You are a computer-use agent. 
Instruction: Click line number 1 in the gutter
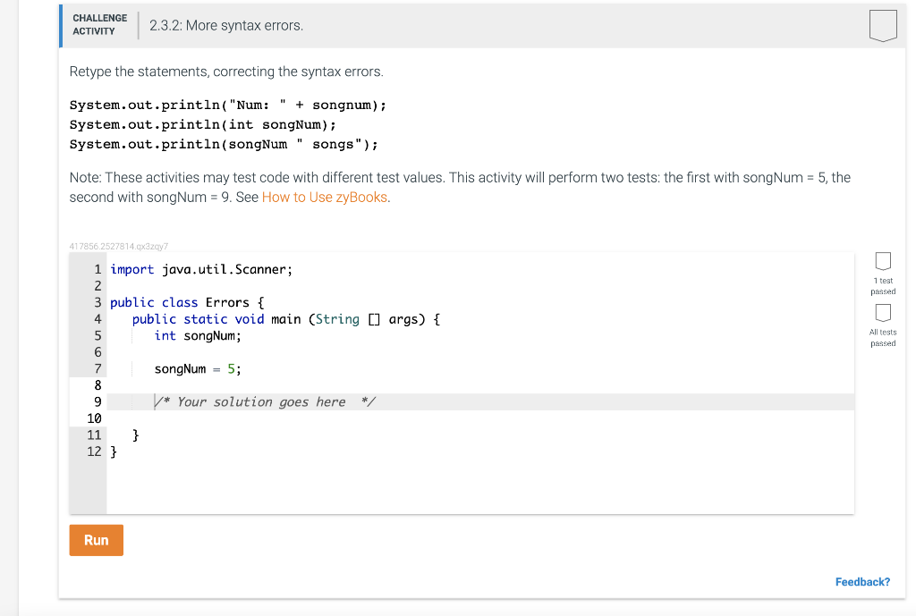point(98,269)
